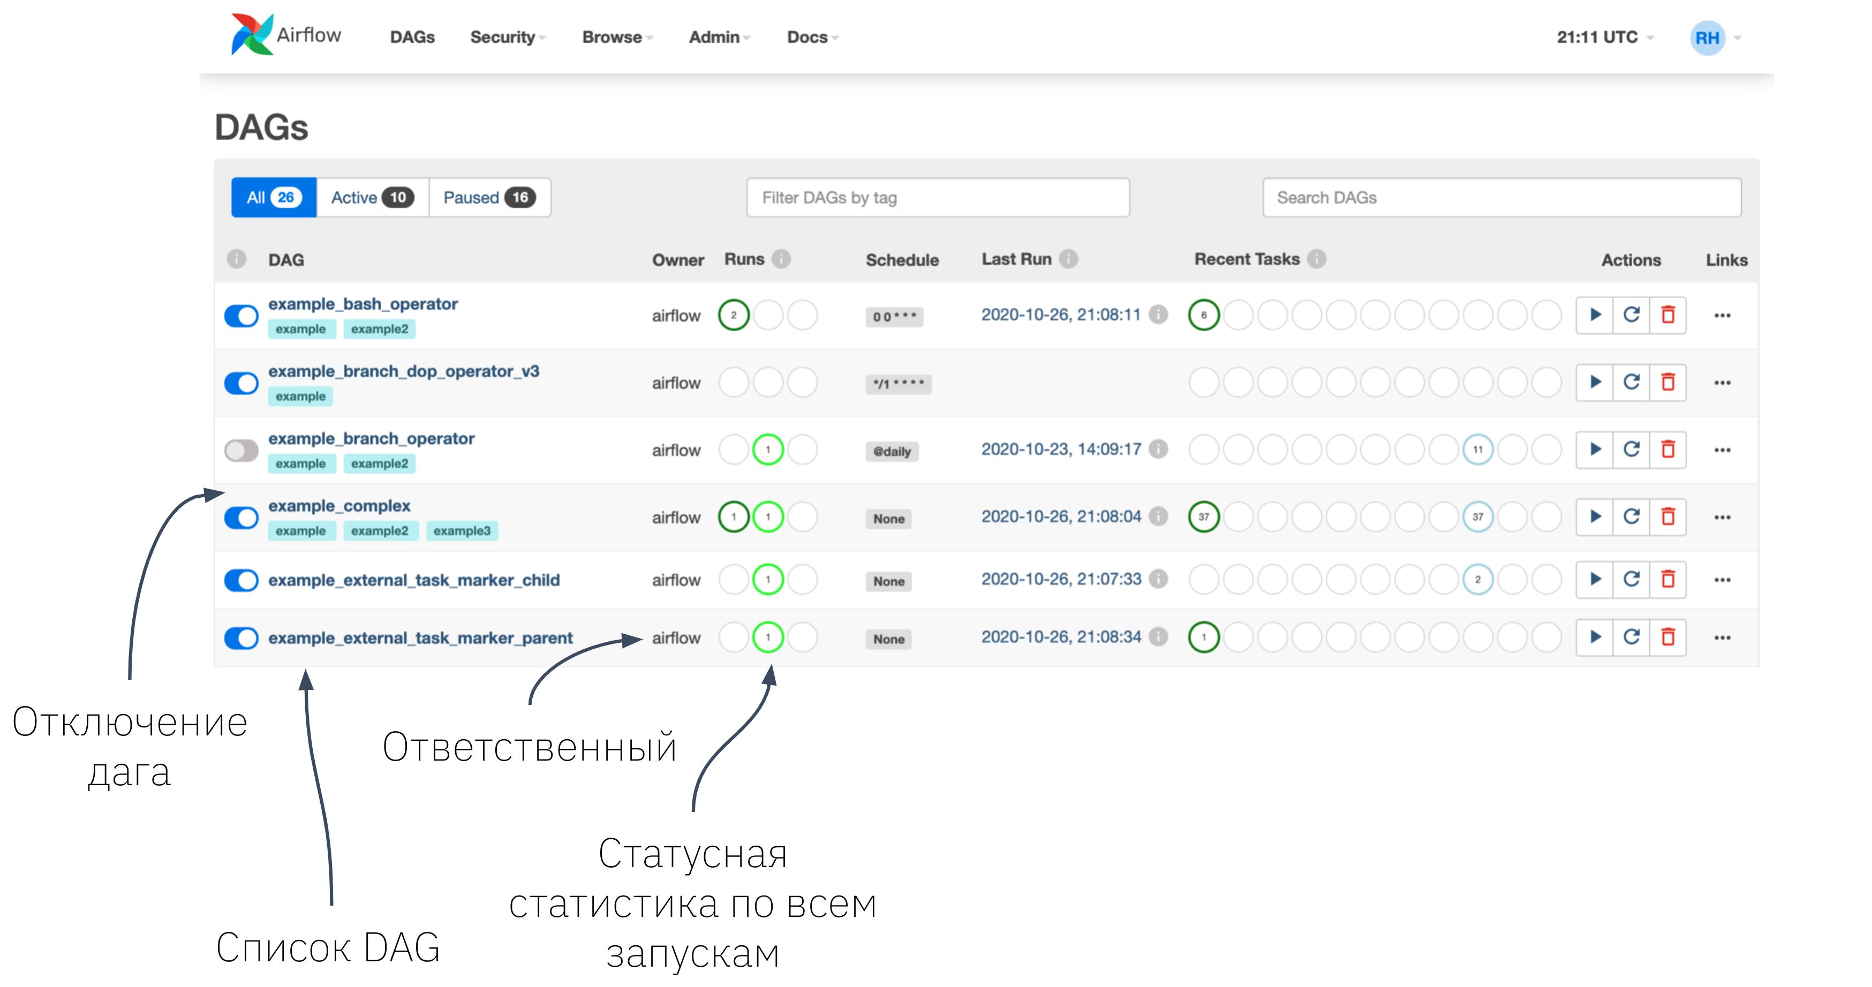The width and height of the screenshot is (1872, 987).
Task: Trigger the example_branch_operator DAG
Action: [1595, 450]
